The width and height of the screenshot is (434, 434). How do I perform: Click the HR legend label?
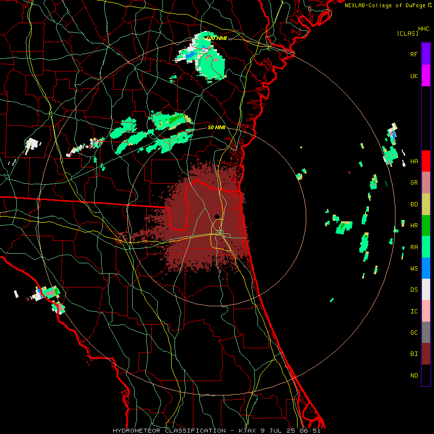(414, 226)
